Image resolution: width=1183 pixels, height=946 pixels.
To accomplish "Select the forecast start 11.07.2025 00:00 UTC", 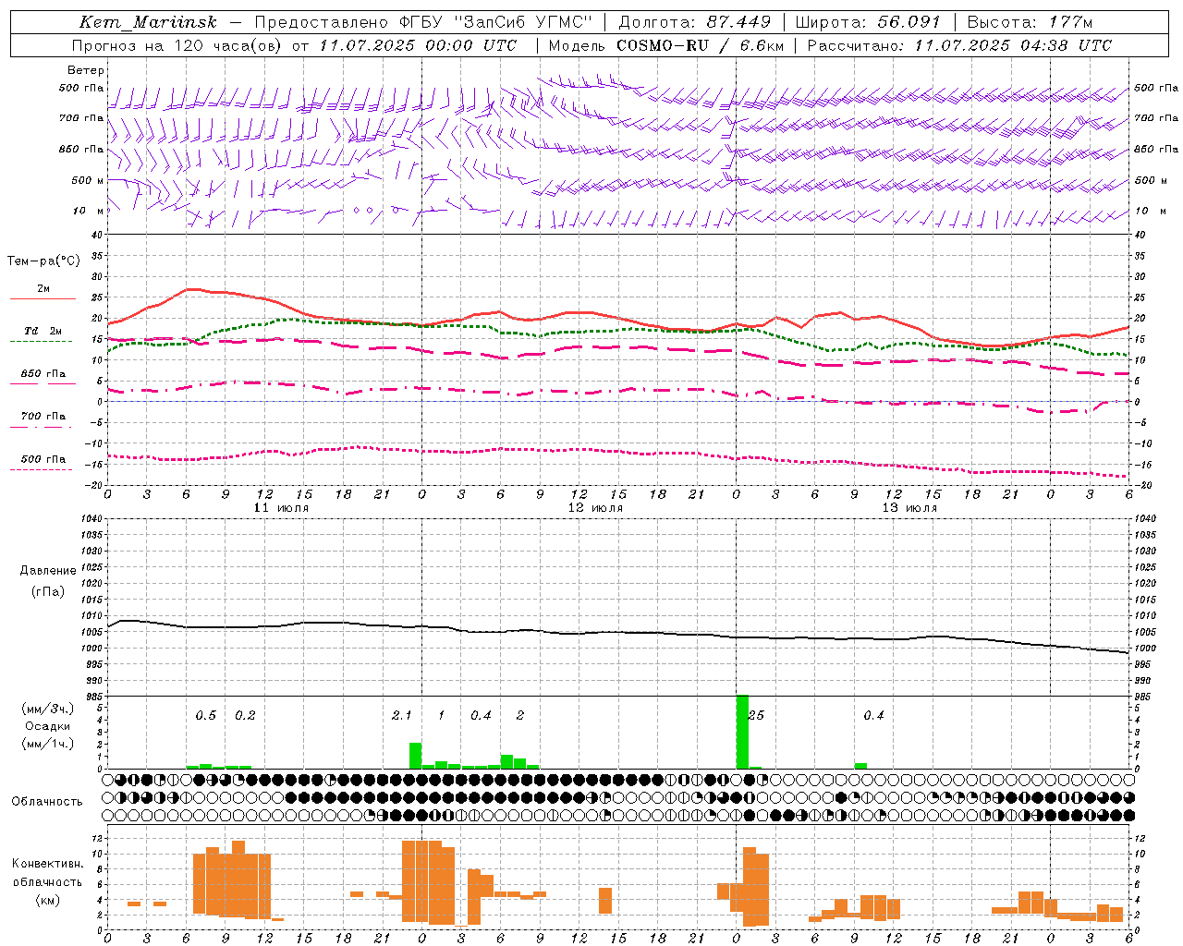I will [418, 45].
